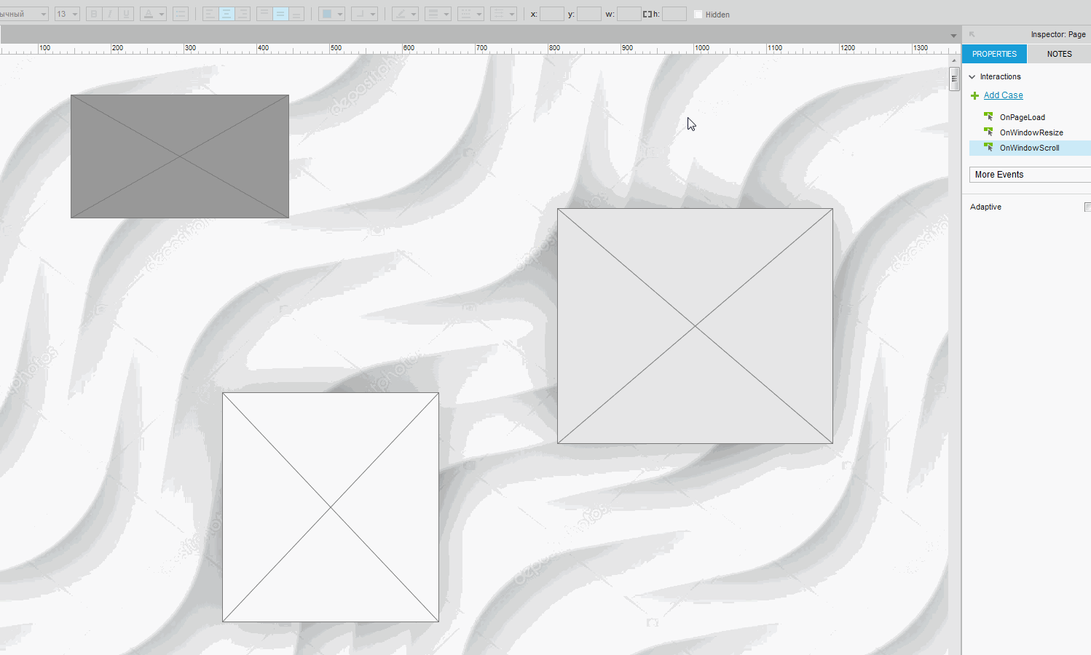The image size is (1091, 655).
Task: Enable the Hidden checkbox
Action: tap(698, 15)
